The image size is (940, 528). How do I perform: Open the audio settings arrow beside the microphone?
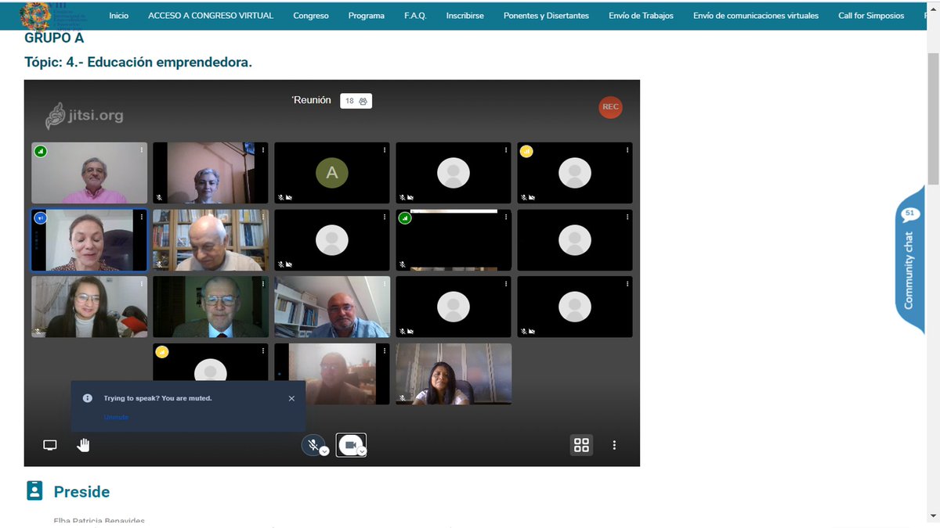pyautogui.click(x=324, y=451)
